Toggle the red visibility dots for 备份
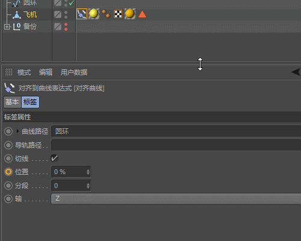This screenshot has height=241, width=301. 66,27
